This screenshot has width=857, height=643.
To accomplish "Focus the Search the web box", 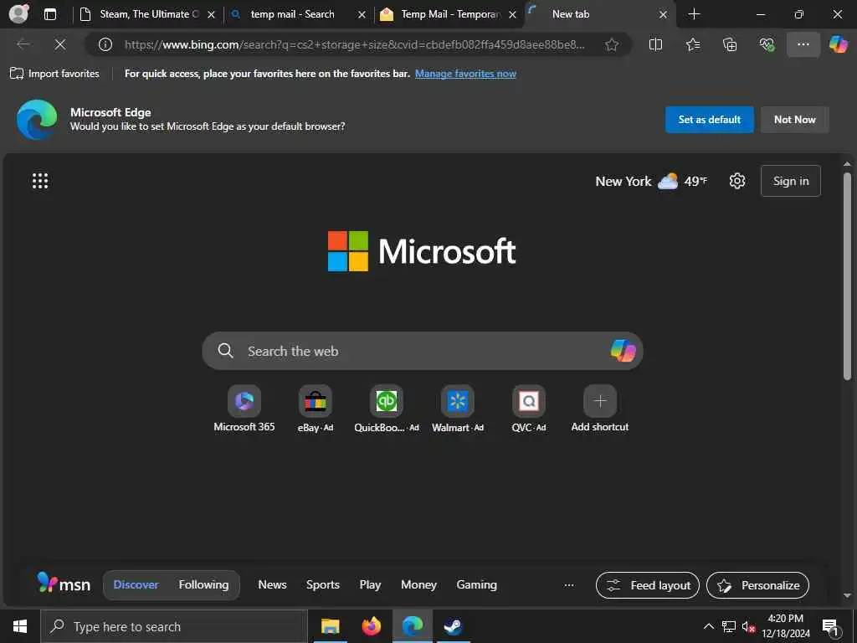I will pos(422,351).
